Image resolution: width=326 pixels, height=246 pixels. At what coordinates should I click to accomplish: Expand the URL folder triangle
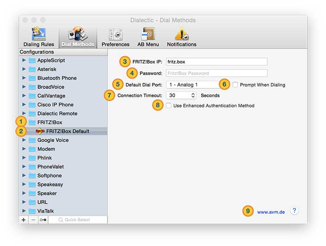24,202
